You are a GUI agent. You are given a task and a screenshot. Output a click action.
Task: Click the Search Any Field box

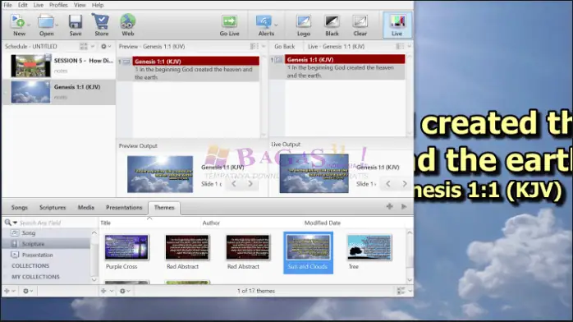(57, 223)
